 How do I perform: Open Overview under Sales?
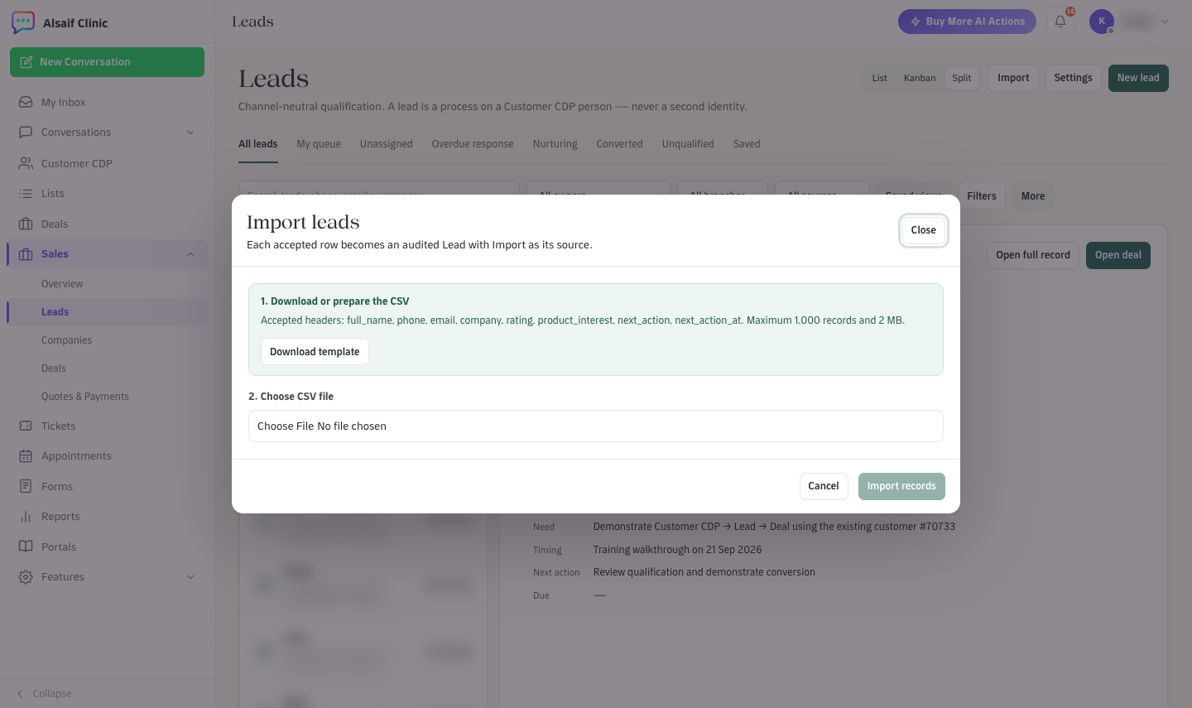[x=62, y=284]
